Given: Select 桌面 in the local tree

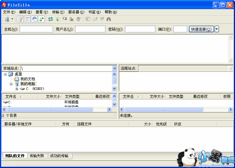Looking at the screenshot, I should [x=18, y=74].
